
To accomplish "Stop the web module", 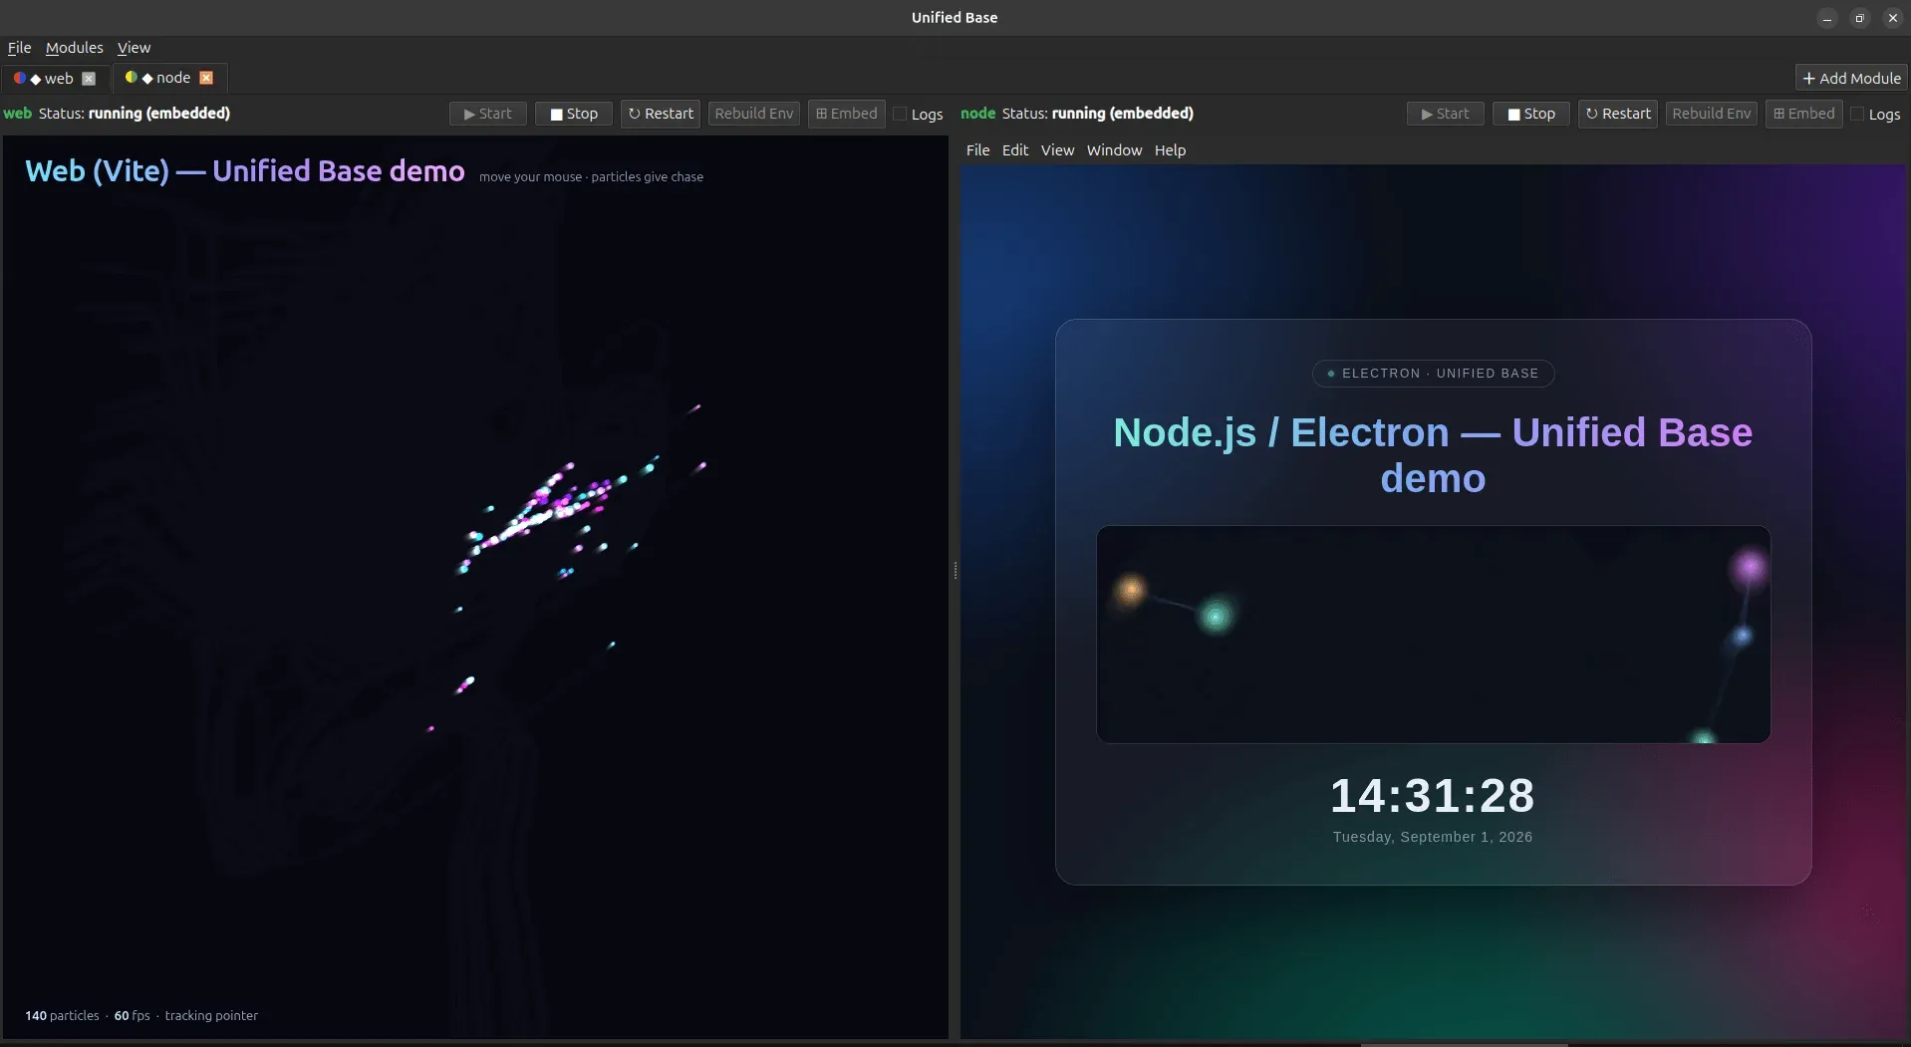I will pos(574,114).
